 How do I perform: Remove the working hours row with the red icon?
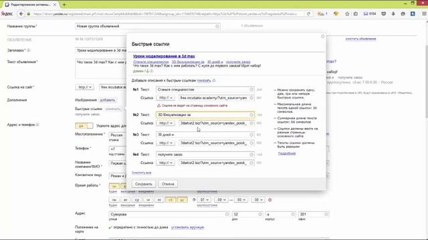270,200
